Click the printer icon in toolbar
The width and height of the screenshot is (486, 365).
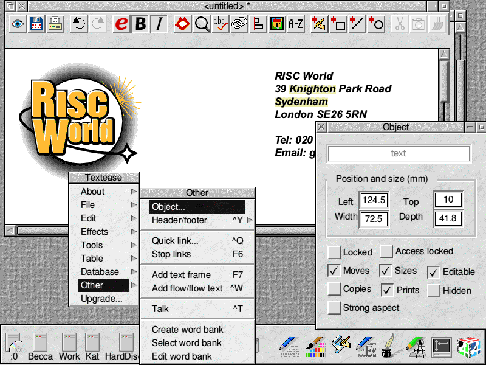[x=55, y=24]
